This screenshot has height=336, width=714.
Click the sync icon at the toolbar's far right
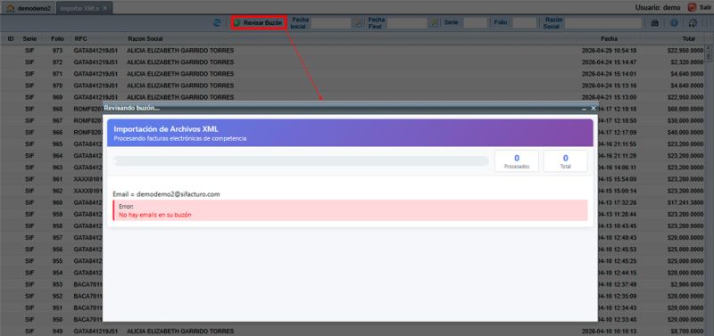[x=693, y=23]
